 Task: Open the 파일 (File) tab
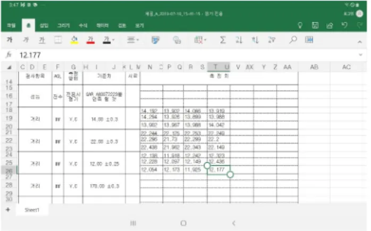[x=11, y=25]
